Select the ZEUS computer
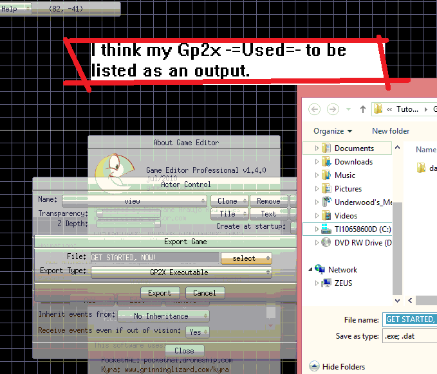 (343, 283)
